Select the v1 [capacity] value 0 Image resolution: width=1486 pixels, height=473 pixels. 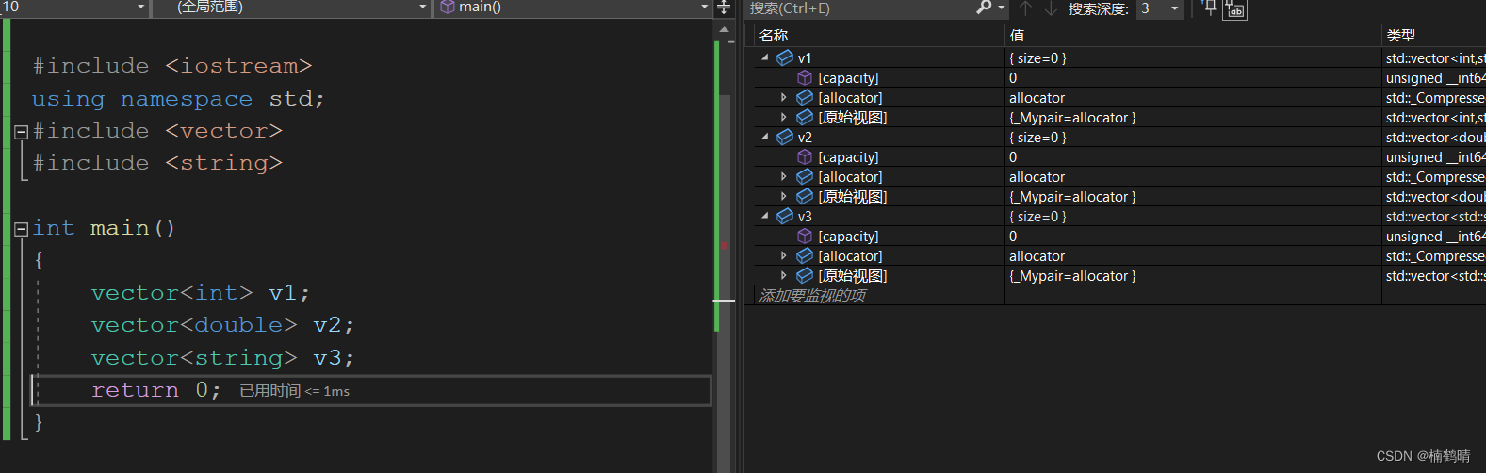point(1013,77)
